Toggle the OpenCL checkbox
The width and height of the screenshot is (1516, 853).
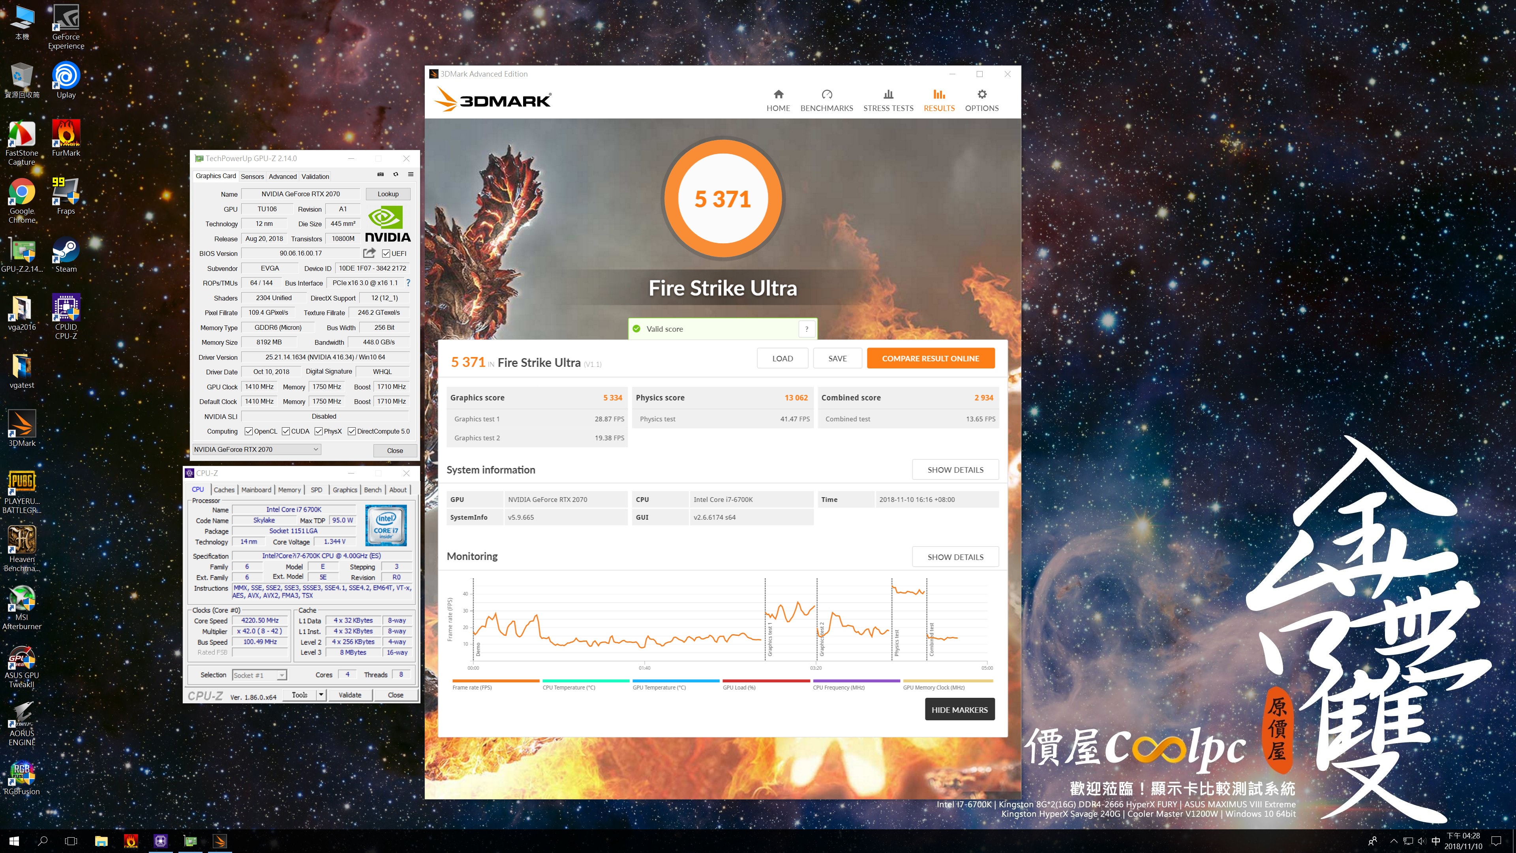[x=248, y=432]
